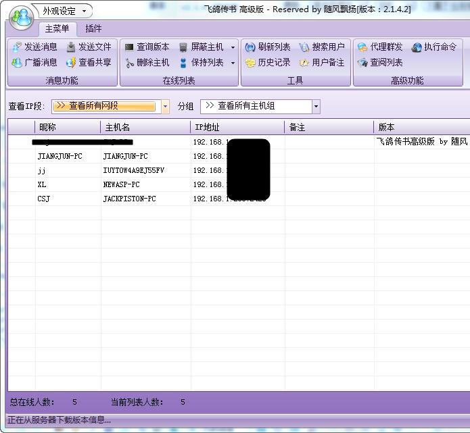Click the Execute Command (执行命令) icon
The image size is (470, 433).
[x=417, y=47]
